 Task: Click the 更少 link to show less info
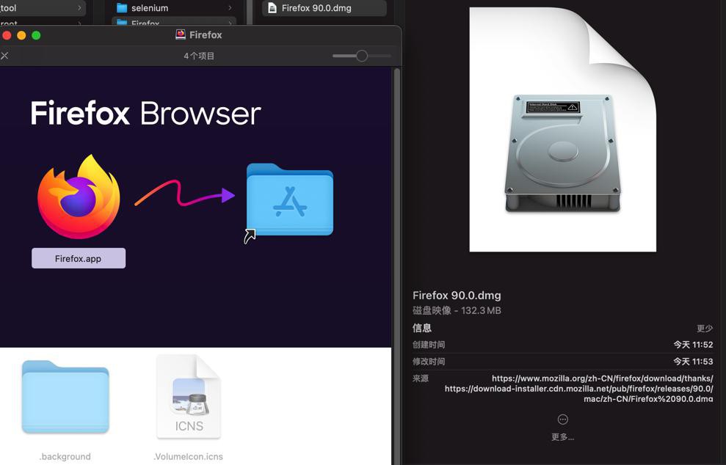pyautogui.click(x=705, y=328)
